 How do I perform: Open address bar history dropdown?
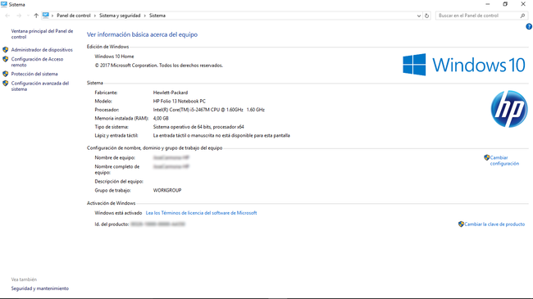419,16
